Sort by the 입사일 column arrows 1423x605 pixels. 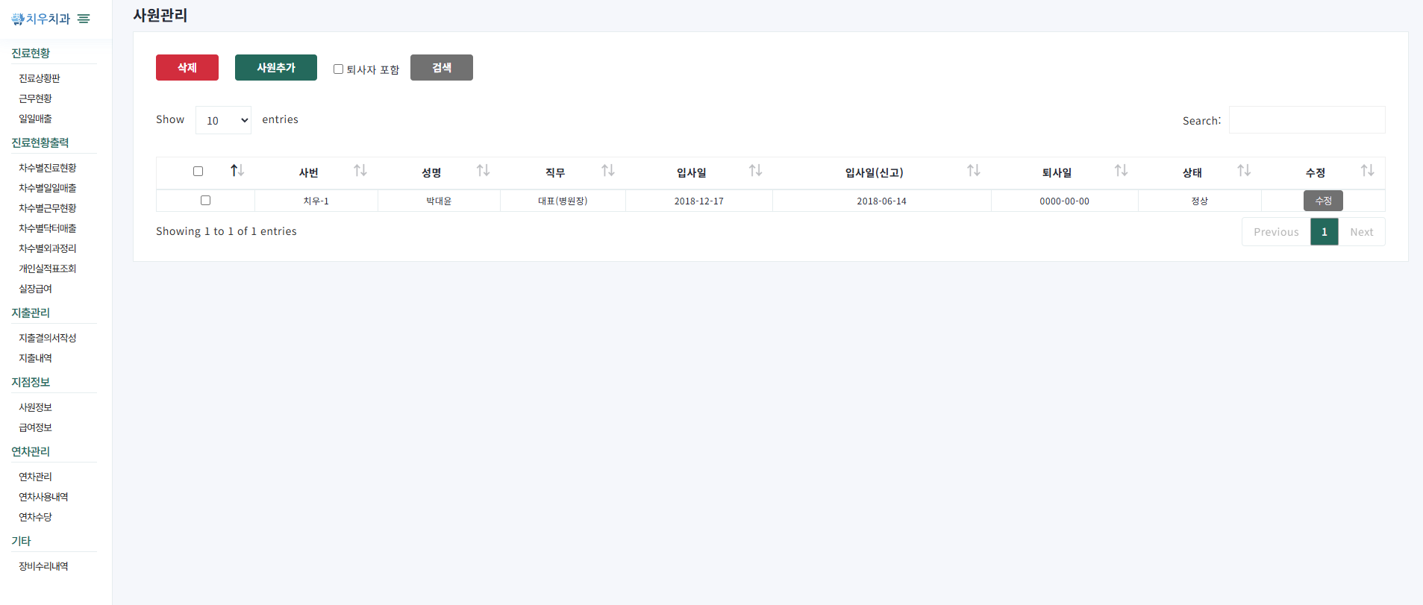pos(756,171)
